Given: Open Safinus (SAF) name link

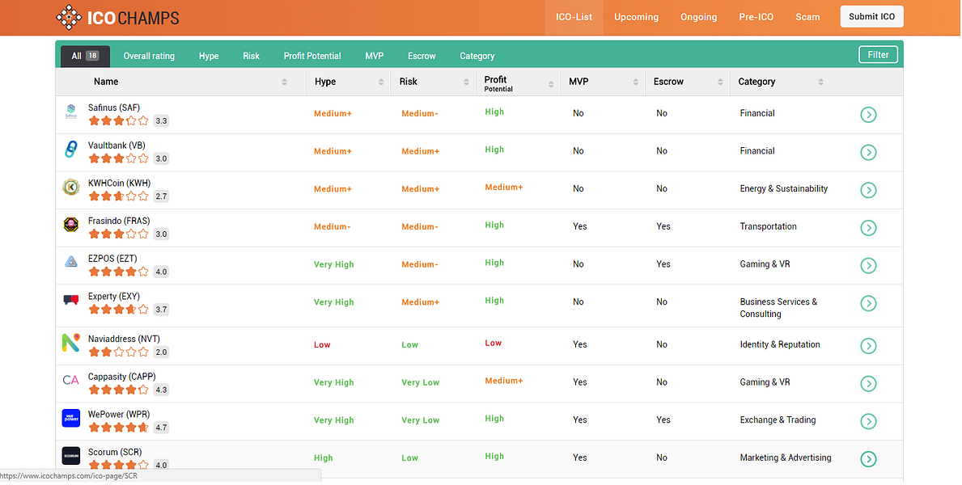Looking at the screenshot, I should click(114, 108).
